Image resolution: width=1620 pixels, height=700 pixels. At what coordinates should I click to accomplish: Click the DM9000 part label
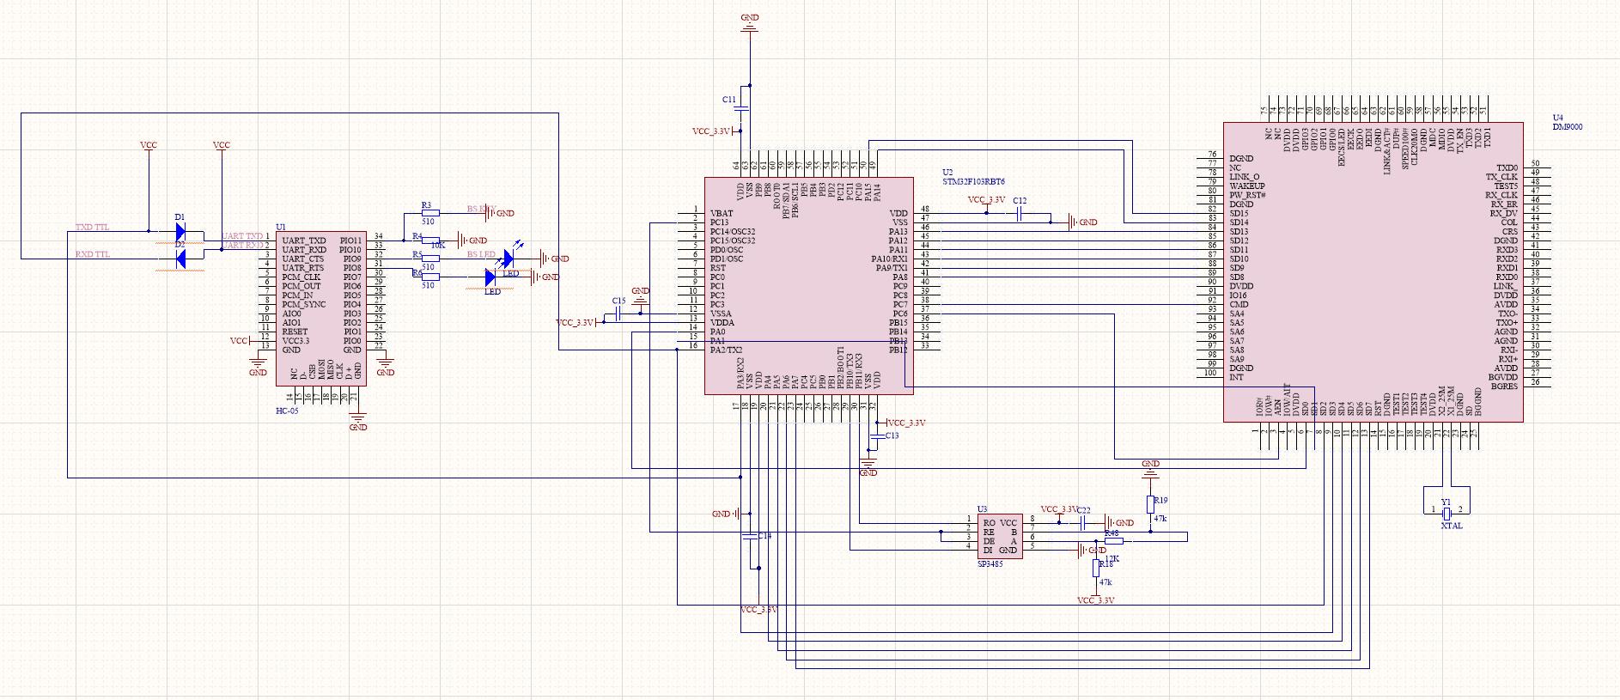[1568, 127]
